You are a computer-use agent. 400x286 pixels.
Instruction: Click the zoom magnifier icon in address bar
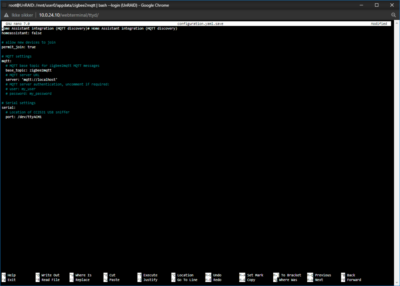pyautogui.click(x=394, y=15)
